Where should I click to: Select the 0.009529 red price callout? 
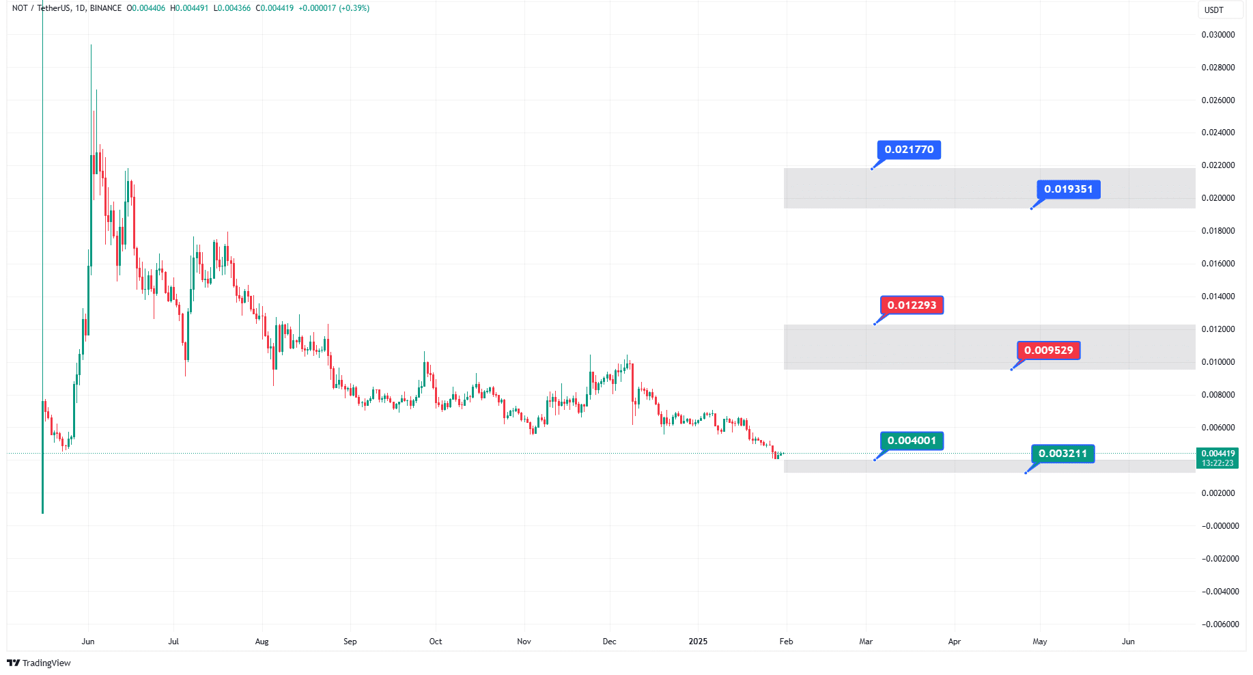[1048, 350]
